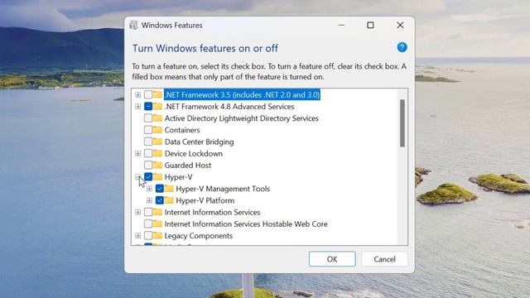This screenshot has height=298, width=530.
Task: Check Active Directory Lightweight Directory Services
Action: pos(148,118)
